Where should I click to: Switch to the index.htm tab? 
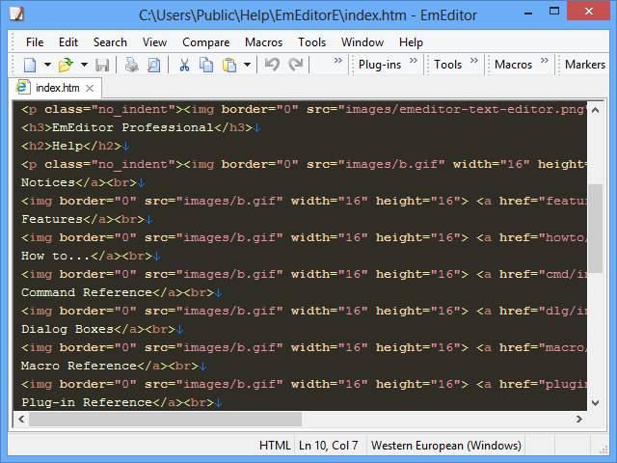[x=57, y=88]
